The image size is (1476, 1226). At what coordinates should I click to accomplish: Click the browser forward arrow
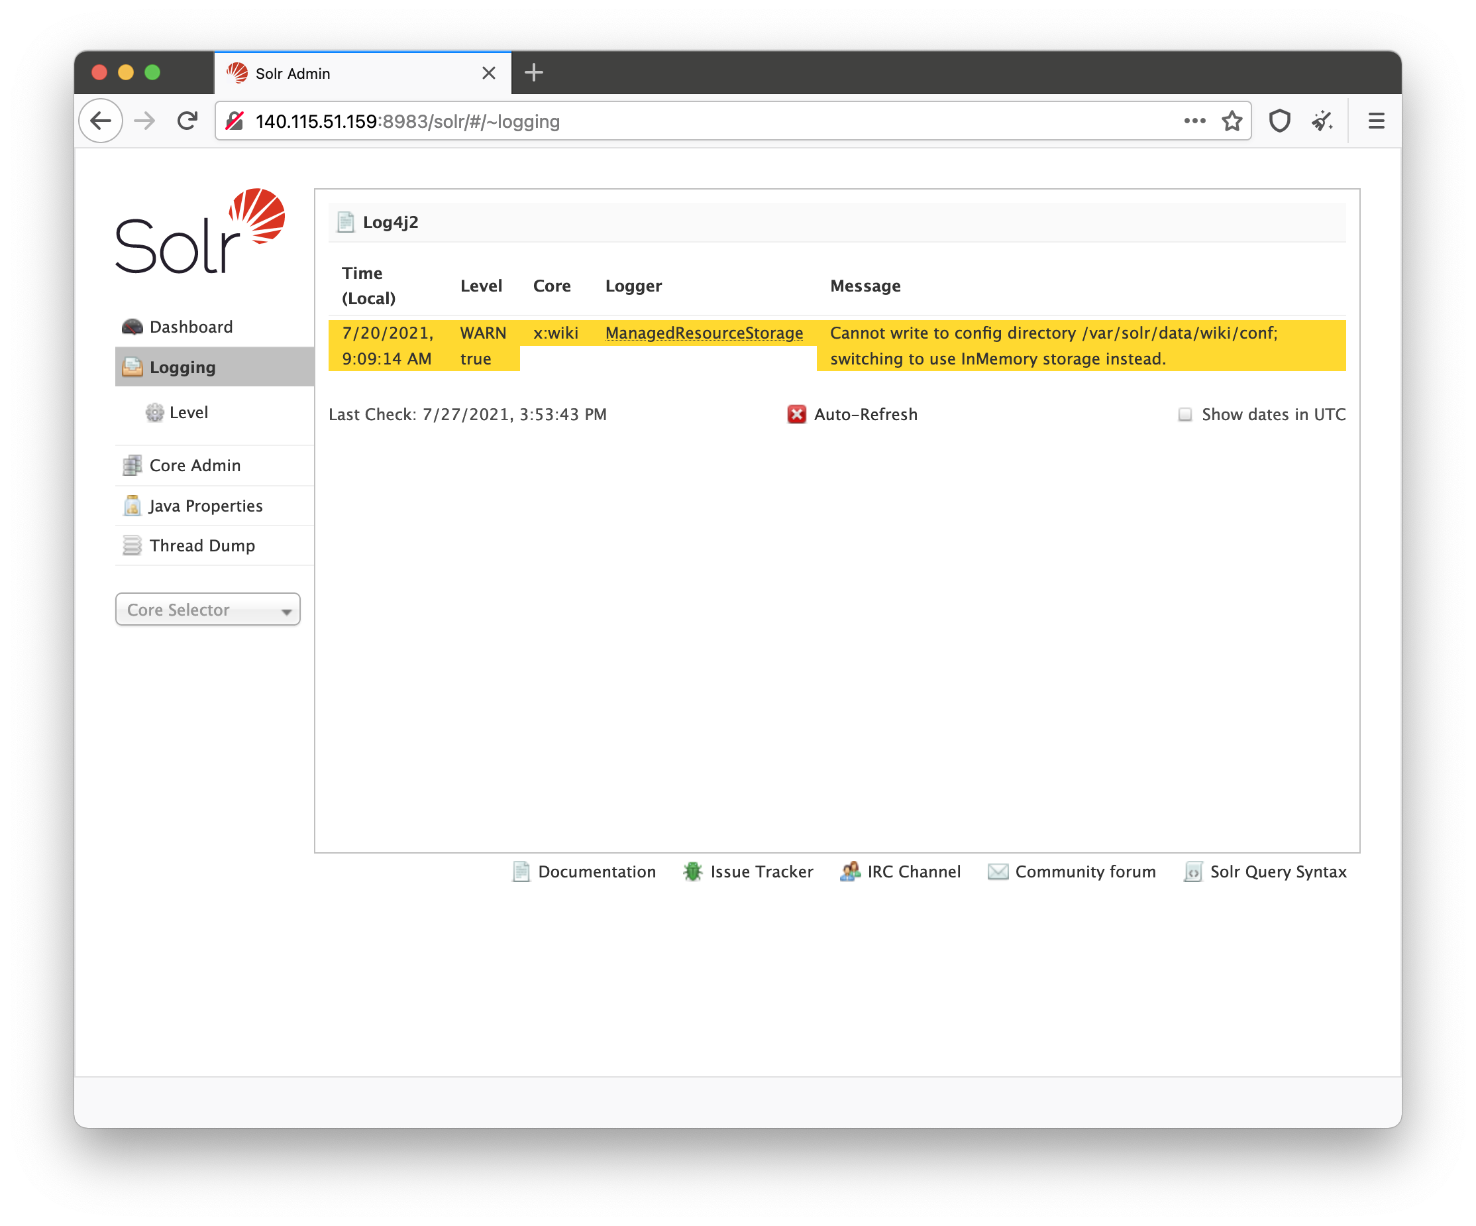[145, 121]
